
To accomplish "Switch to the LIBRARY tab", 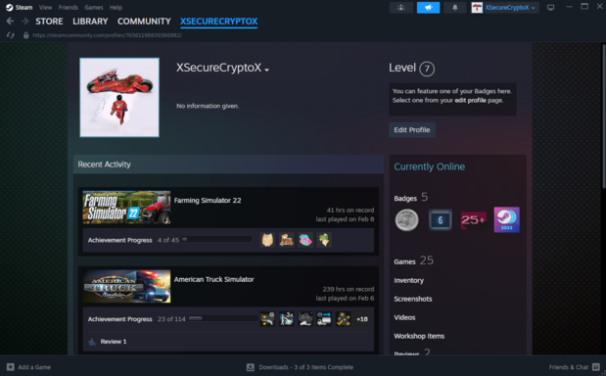I will pyautogui.click(x=90, y=22).
